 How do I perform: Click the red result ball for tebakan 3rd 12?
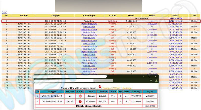pyautogui.click(x=80, y=102)
